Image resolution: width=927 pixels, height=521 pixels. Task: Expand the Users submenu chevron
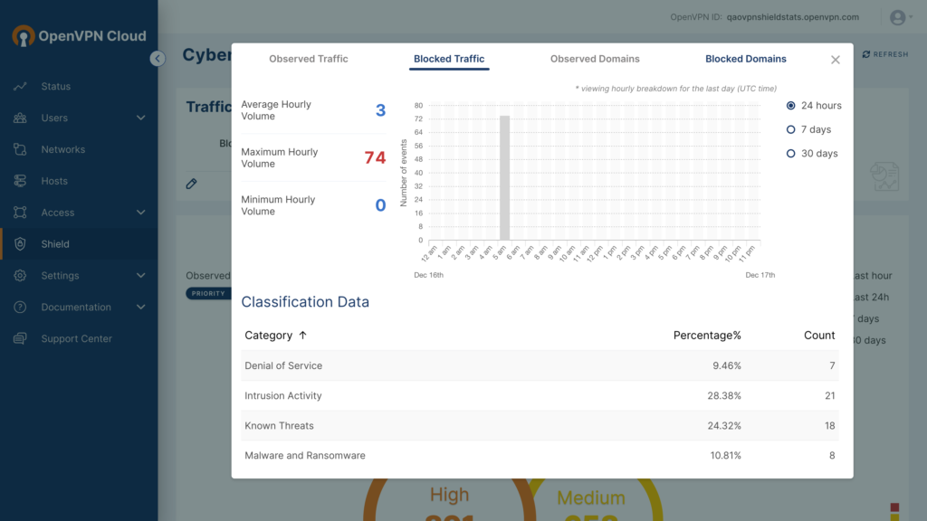[140, 118]
